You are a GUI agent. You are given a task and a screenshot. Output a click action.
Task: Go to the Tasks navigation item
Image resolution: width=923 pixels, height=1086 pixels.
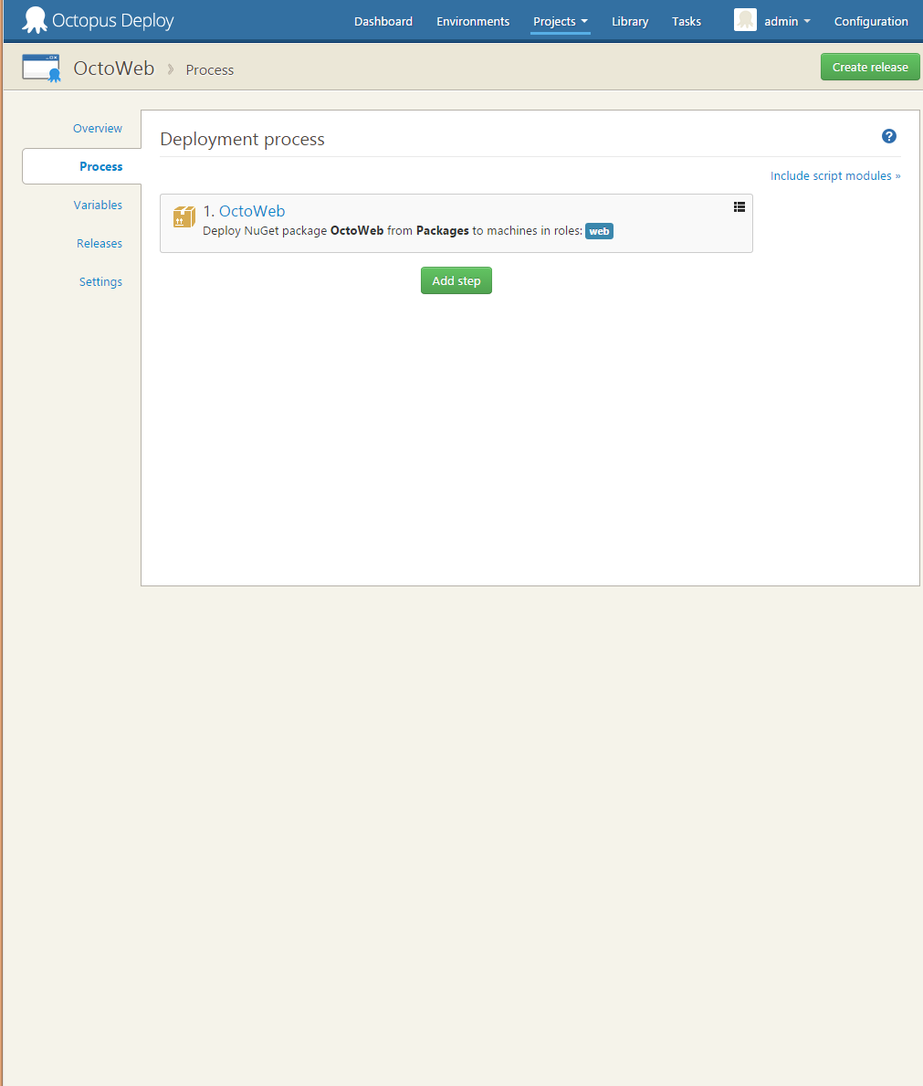coord(686,20)
